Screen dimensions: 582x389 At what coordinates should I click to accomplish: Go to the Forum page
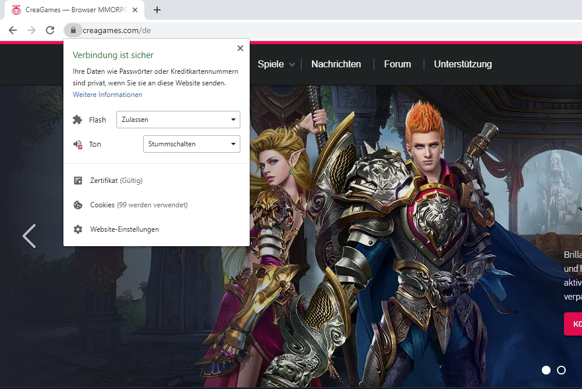coord(398,64)
